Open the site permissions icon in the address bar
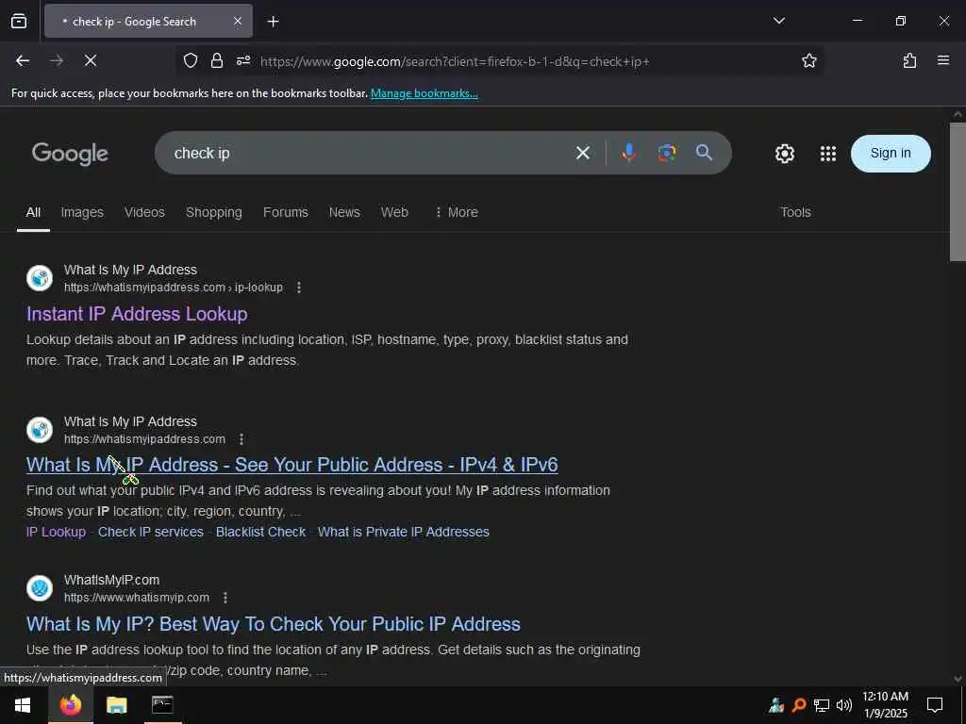Viewport: 966px width, 724px height. pos(243,60)
